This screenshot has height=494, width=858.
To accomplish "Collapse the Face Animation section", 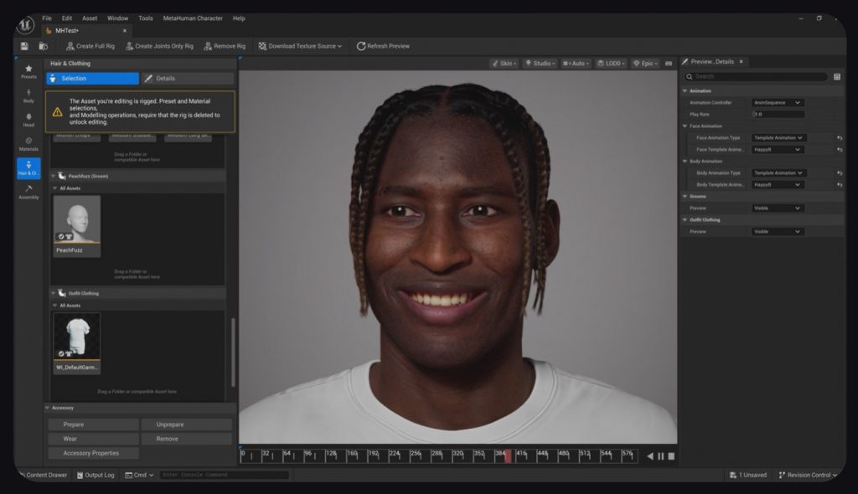I will tap(685, 126).
